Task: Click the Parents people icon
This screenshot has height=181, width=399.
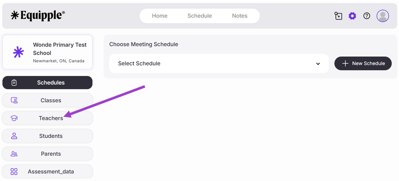Action: [14, 154]
